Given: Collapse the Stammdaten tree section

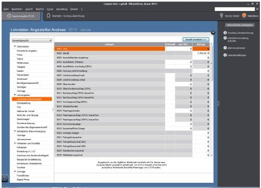Looking at the screenshot, I should (x=15, y=46).
